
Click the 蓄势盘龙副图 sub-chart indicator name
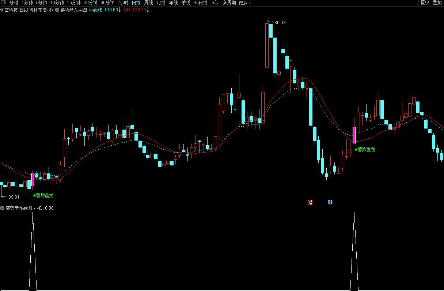click(19, 208)
